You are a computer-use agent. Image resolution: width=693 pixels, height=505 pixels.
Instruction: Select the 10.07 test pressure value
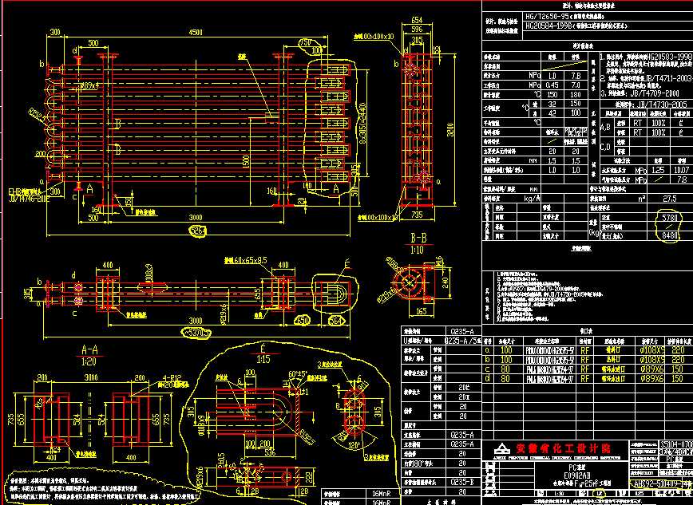681,170
